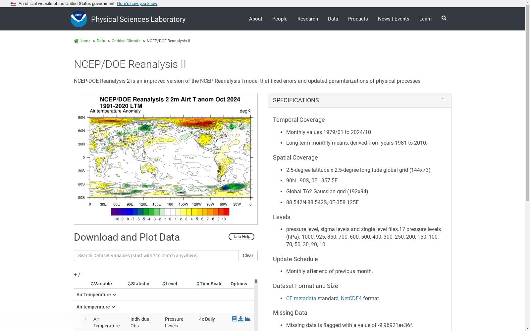Click 'Global T62 Gaussian grid (192x94)' text
Viewport: 530px width, 331px height.
click(x=328, y=191)
